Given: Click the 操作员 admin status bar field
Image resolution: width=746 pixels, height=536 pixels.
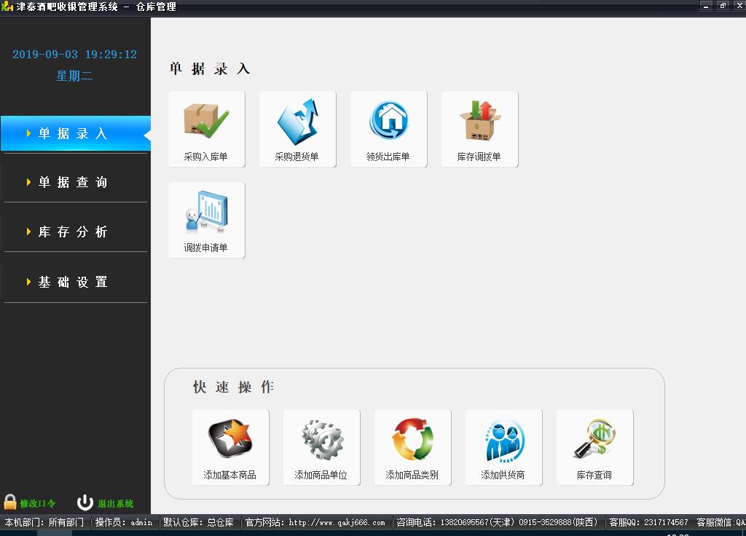Looking at the screenshot, I should tap(124, 522).
